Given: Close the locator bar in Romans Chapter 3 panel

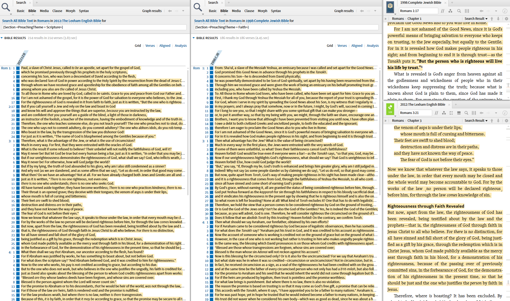Looking at the screenshot, I should click(x=506, y=121).
